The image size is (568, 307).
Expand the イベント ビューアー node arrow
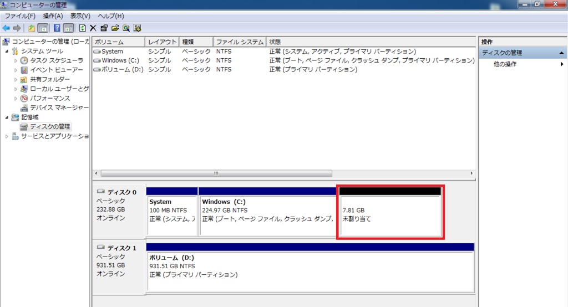pyautogui.click(x=16, y=70)
